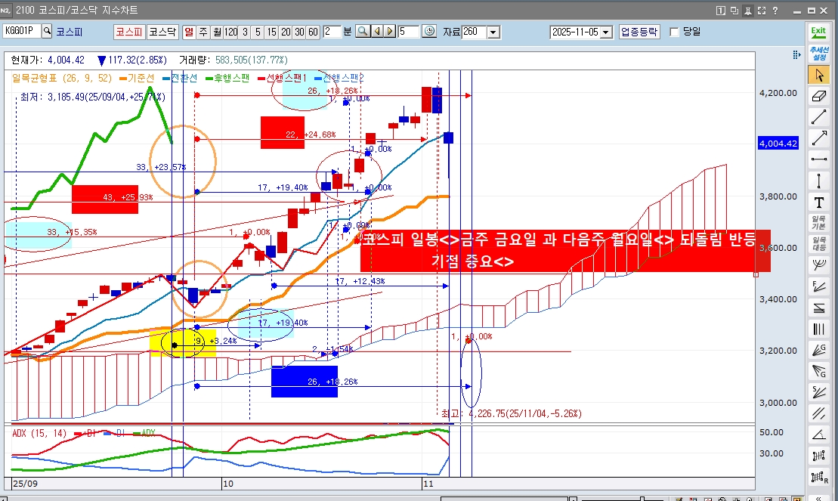The width and height of the screenshot is (838, 501).
Task: Switch to the weekly 주 period tab
Action: click(203, 32)
